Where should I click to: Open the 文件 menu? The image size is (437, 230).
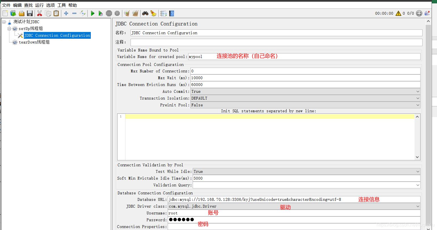tap(6, 5)
